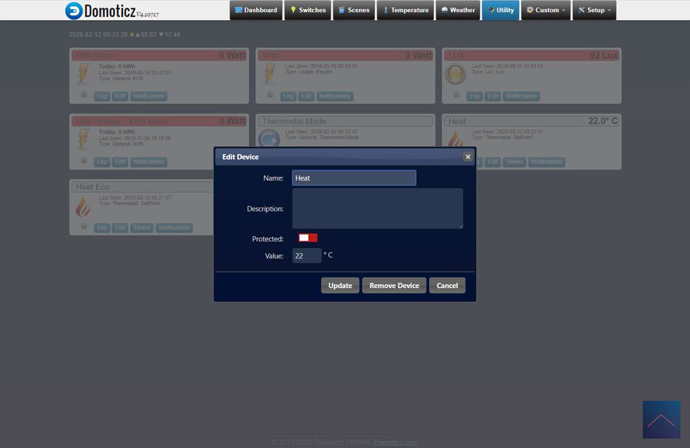Click the Remove Device button

[x=394, y=286]
